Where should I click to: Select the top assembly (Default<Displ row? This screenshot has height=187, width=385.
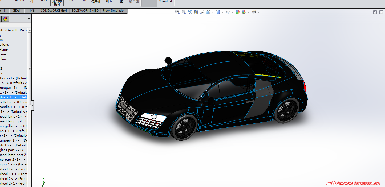pos(14,30)
